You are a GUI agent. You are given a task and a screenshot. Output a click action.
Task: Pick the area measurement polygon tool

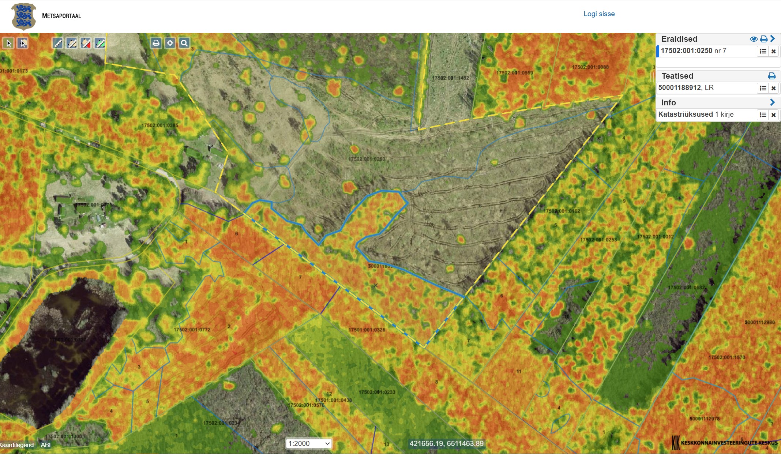click(72, 43)
